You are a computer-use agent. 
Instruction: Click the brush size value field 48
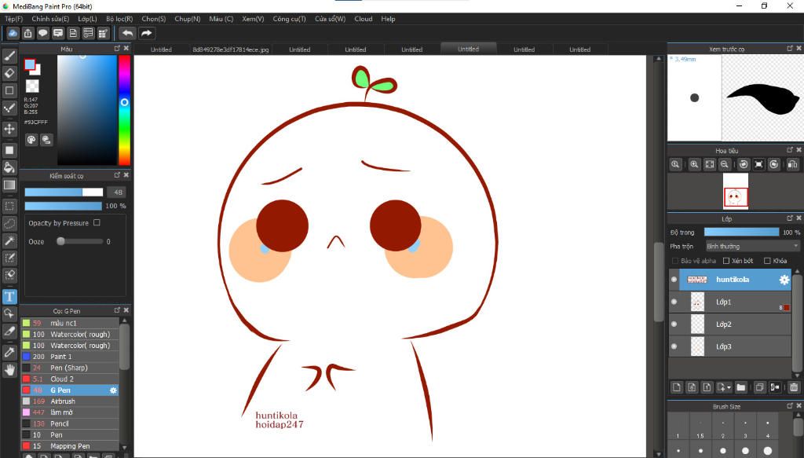point(117,192)
